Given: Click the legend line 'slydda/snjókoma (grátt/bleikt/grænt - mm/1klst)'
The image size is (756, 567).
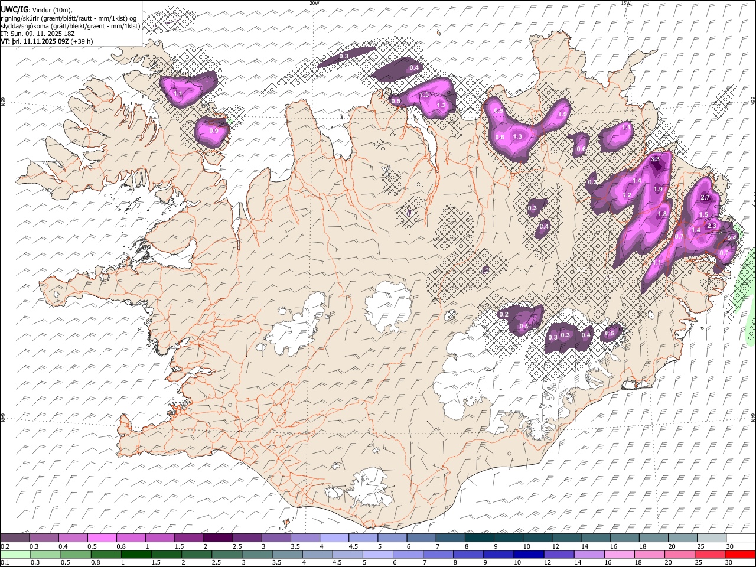Looking at the screenshot, I should pyautogui.click(x=70, y=26).
